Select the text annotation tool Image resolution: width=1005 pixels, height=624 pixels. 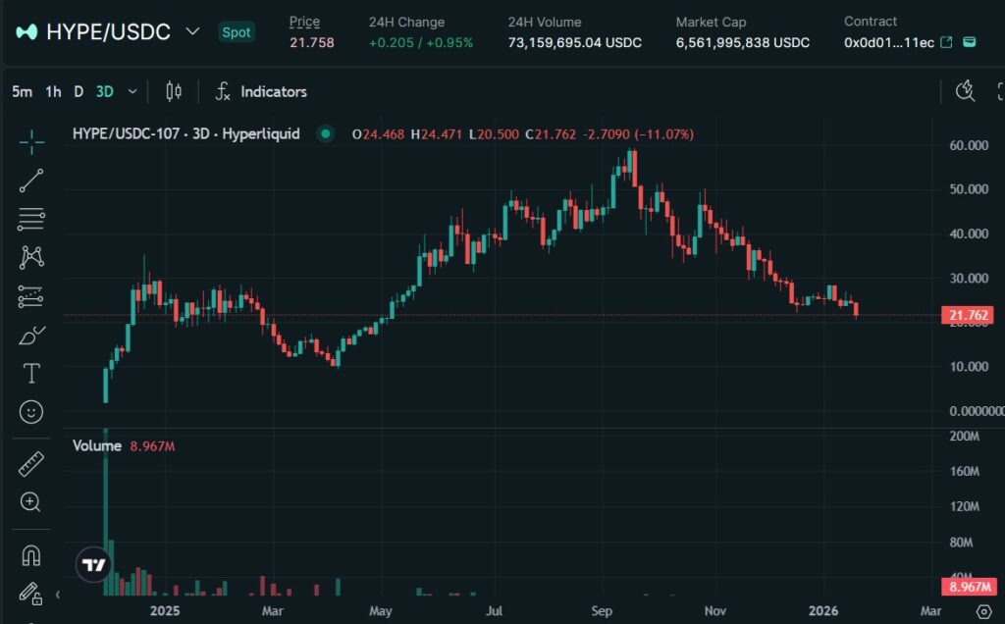point(30,373)
